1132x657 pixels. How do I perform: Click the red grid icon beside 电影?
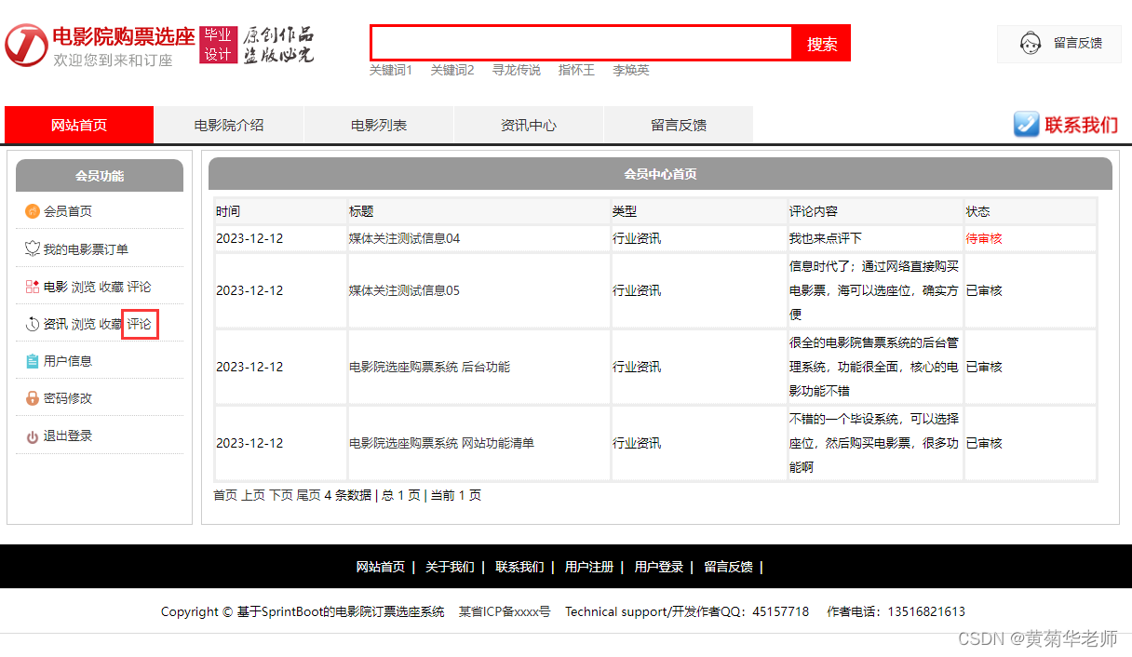tap(33, 287)
